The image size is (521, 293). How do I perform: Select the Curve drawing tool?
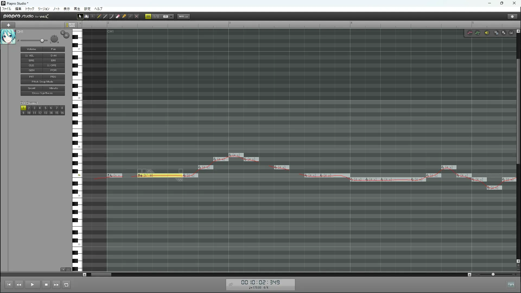point(112,17)
